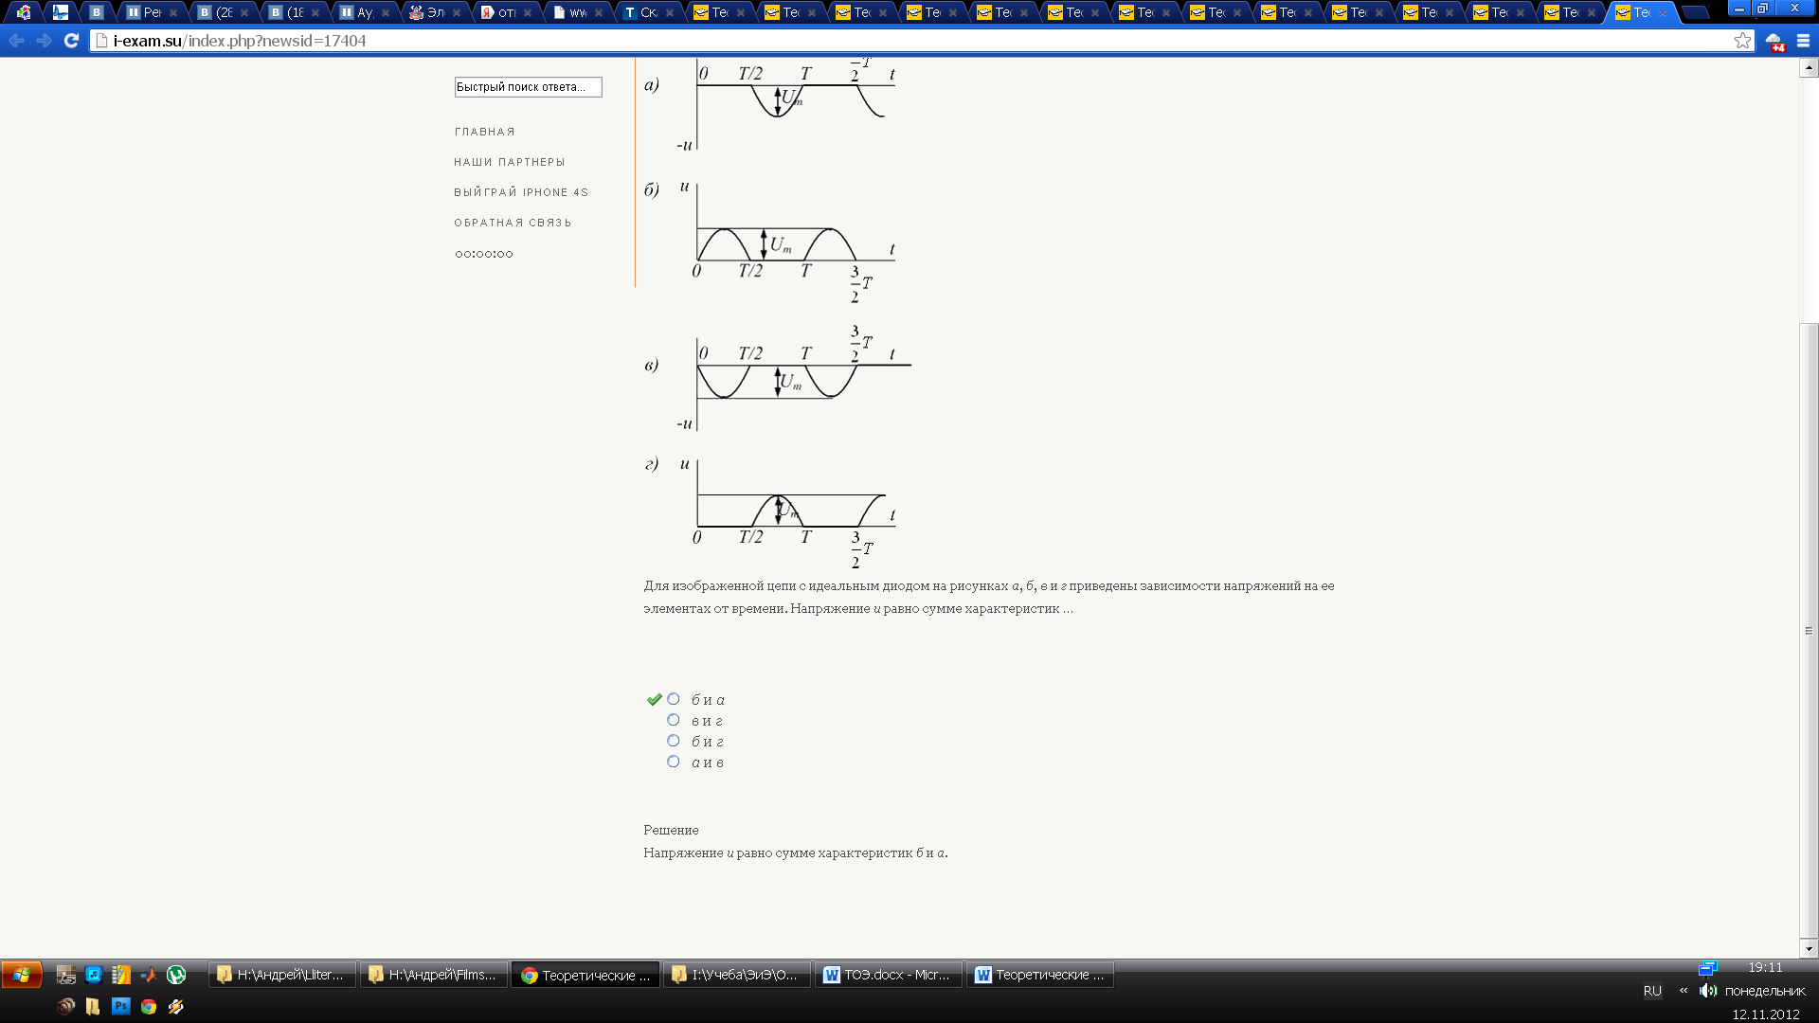Expand hidden tray icons chevron
1819x1023 pixels.
1684,991
